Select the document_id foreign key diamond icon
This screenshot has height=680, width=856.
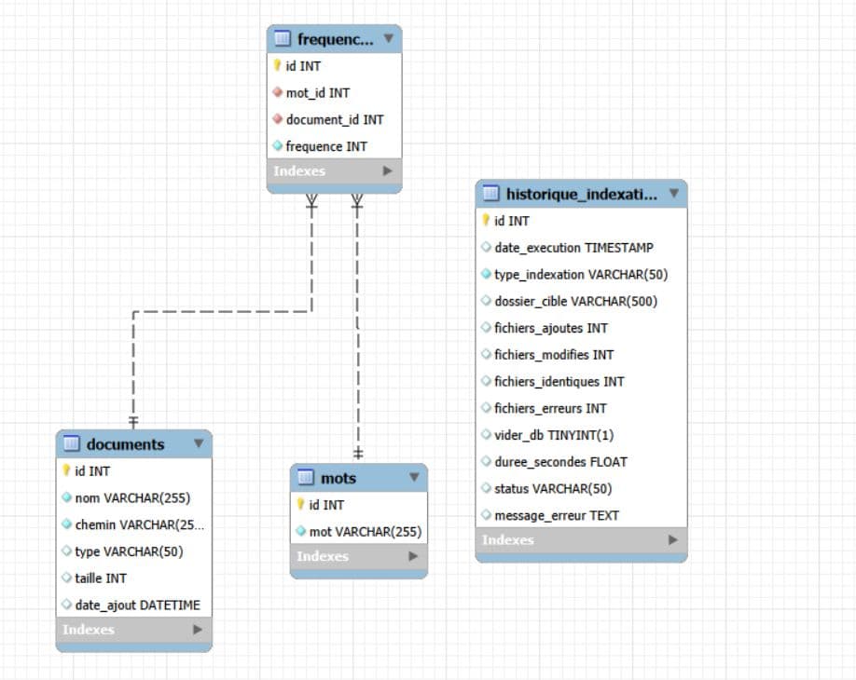tap(277, 118)
